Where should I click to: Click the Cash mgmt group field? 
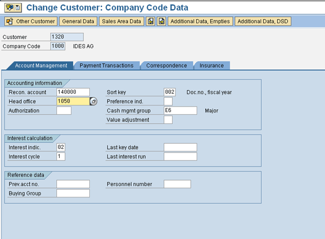180,111
